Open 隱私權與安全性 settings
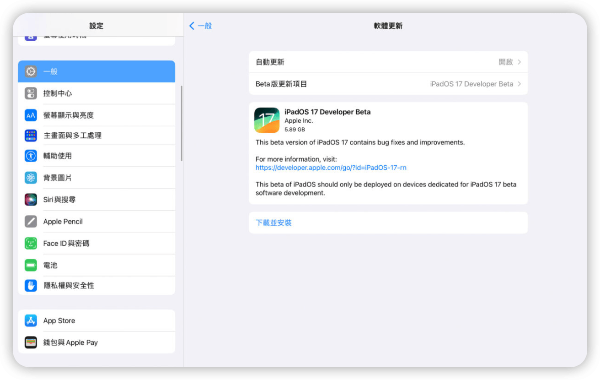The image size is (600, 380). point(96,285)
